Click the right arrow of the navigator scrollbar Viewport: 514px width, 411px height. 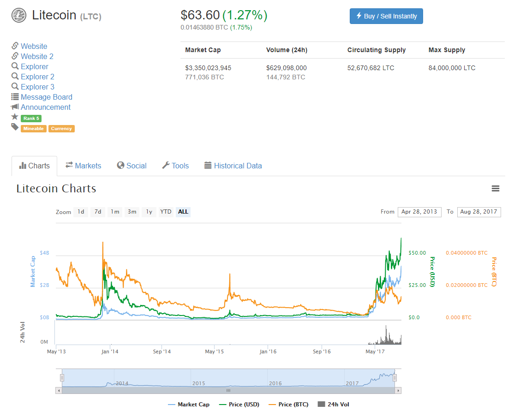click(x=398, y=390)
